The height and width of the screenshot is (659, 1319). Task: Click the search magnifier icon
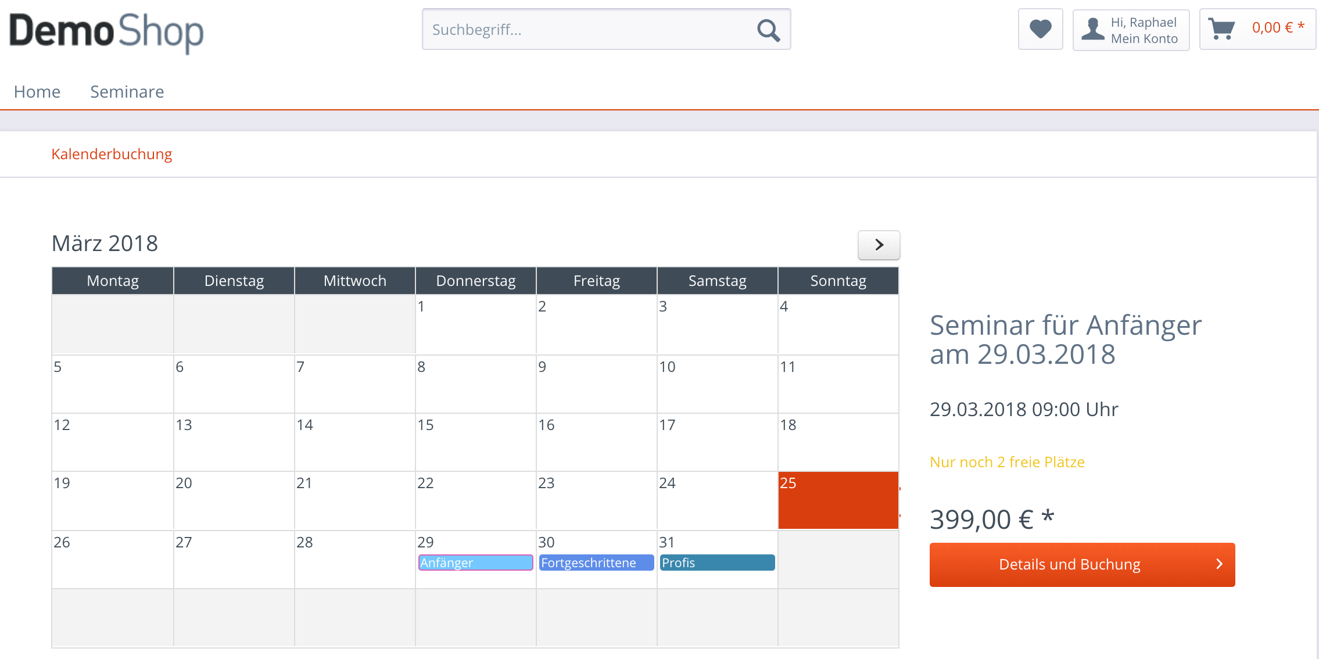[x=768, y=30]
